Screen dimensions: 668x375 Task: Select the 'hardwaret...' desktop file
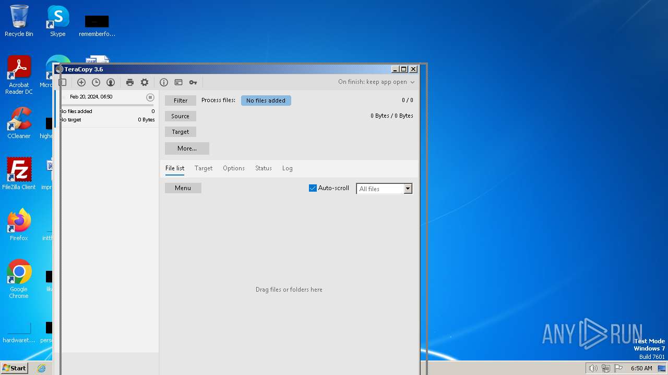[19, 332]
